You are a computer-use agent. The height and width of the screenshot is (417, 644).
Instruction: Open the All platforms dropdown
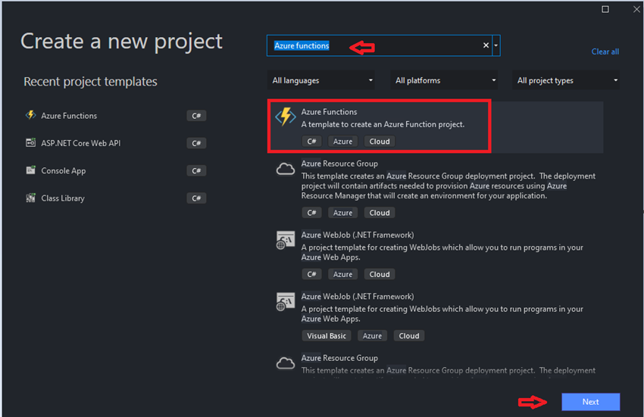pyautogui.click(x=445, y=80)
